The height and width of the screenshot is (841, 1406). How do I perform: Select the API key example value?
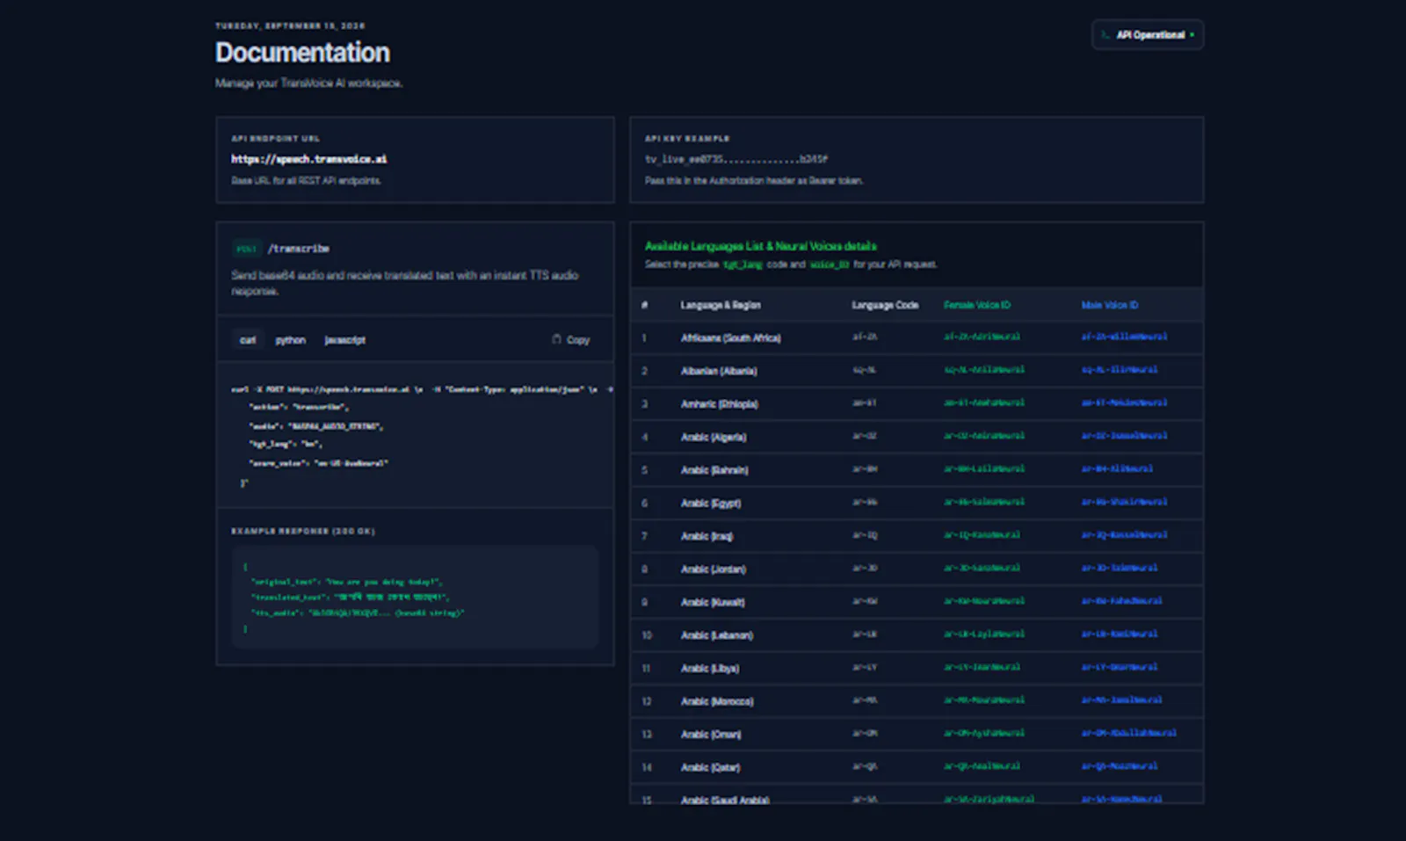(736, 159)
